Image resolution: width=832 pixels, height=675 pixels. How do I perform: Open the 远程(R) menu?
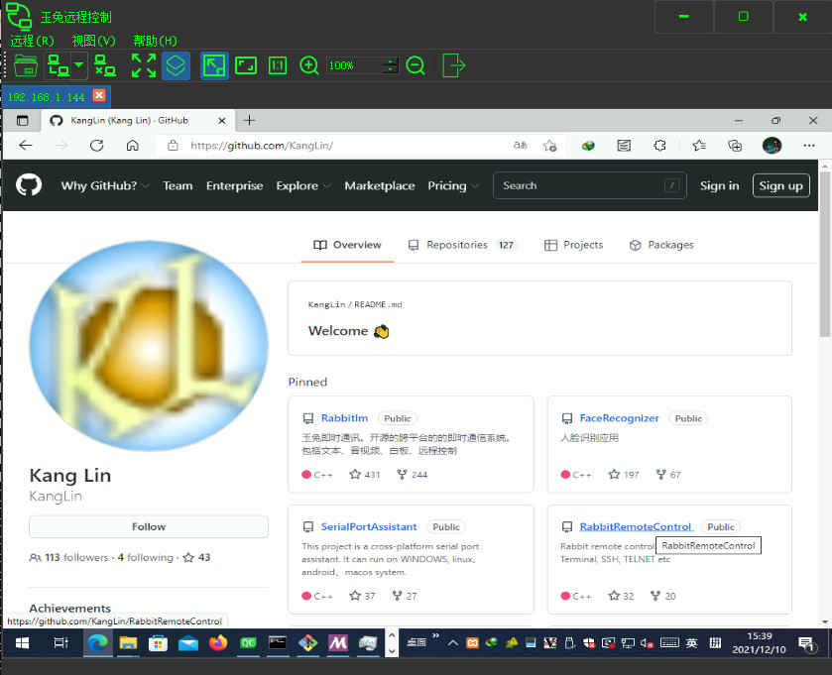pyautogui.click(x=32, y=41)
